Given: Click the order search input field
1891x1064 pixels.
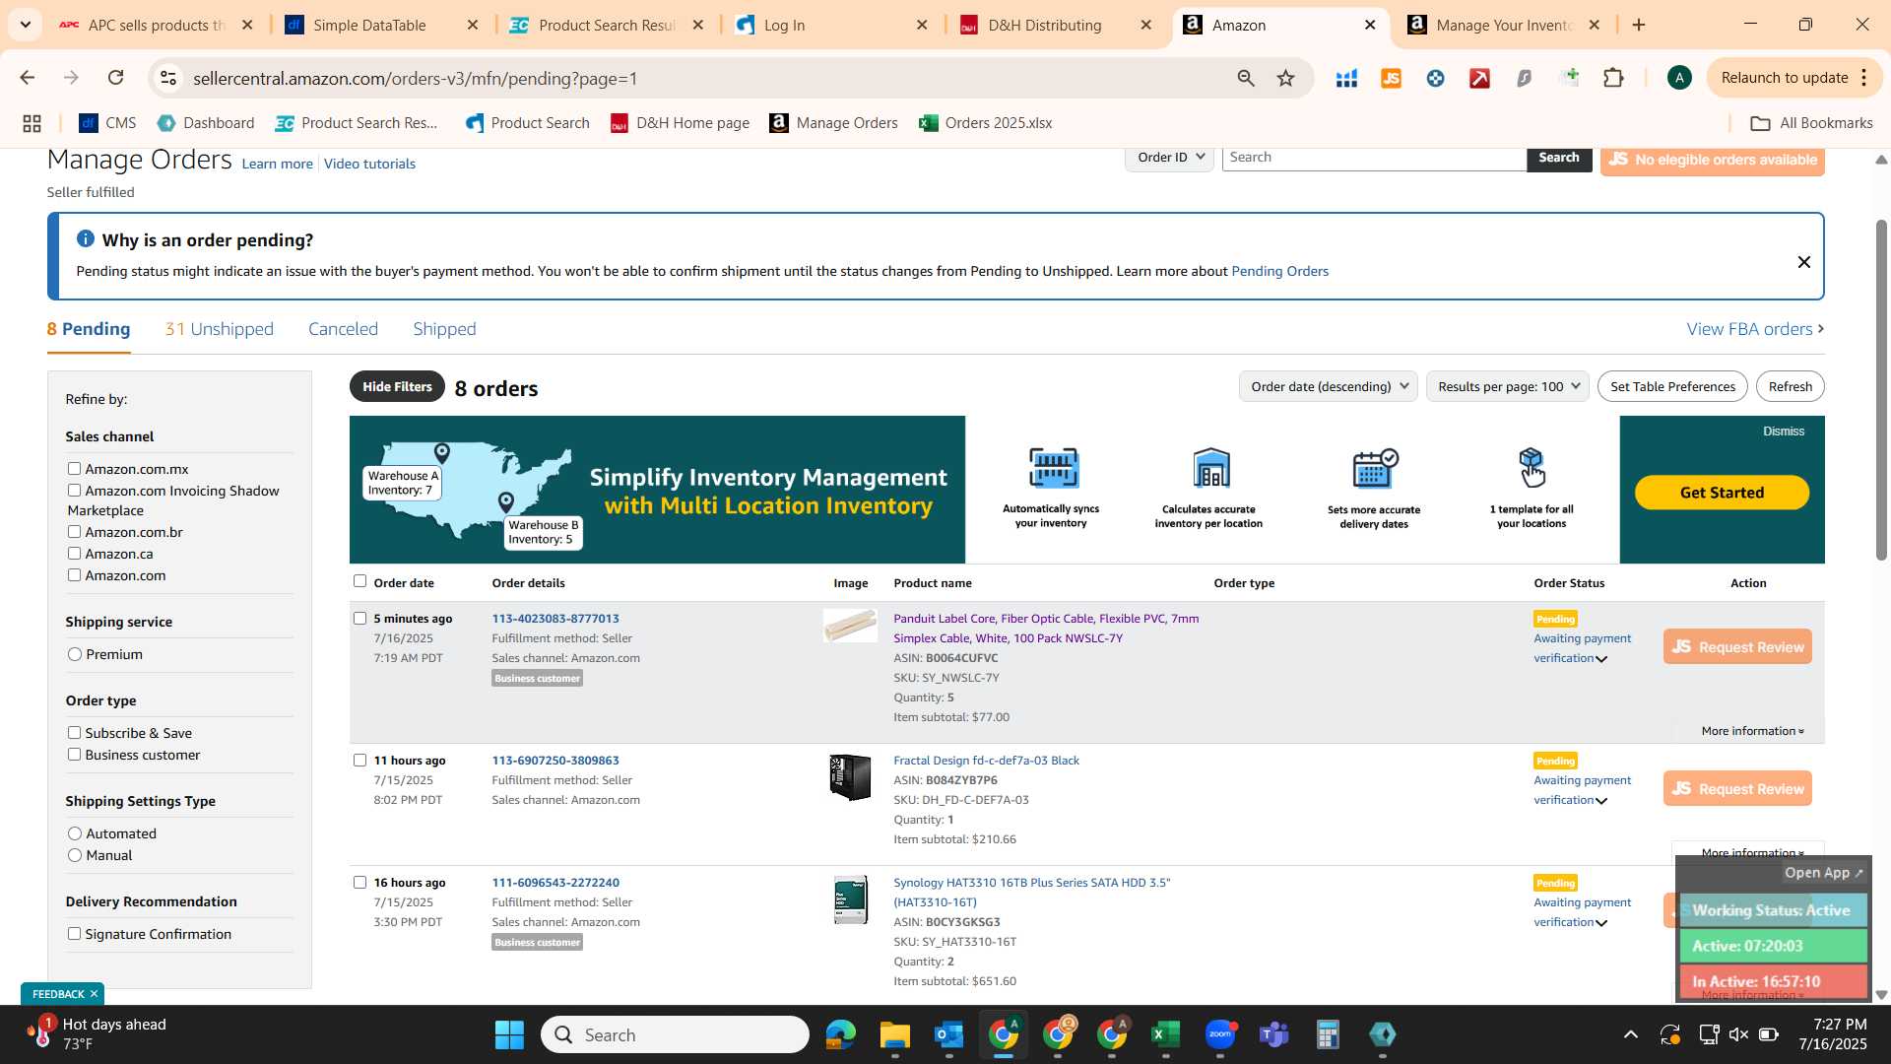Looking at the screenshot, I should point(1374,158).
